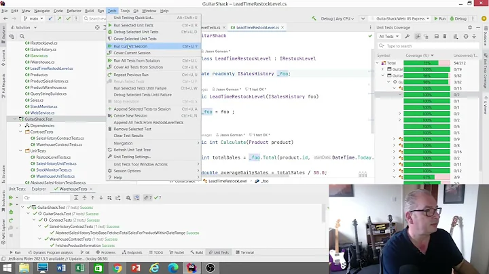The image size is (489, 274).
Task: Choose Cover Current Session menu entry
Action: 153,53
